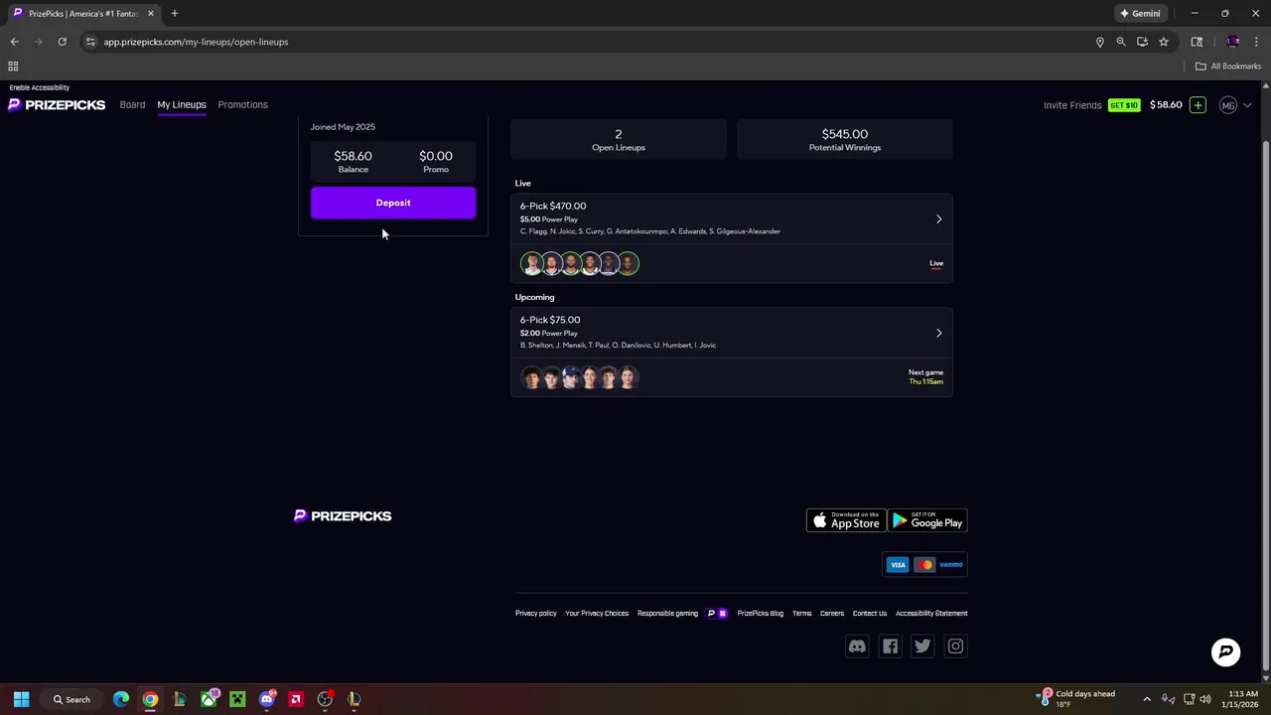Open the Board tab
The width and height of the screenshot is (1271, 715).
click(132, 104)
